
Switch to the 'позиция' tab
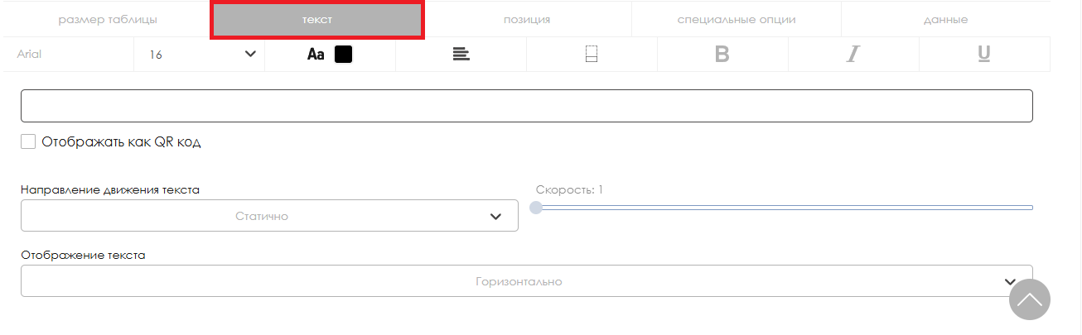[x=527, y=19]
